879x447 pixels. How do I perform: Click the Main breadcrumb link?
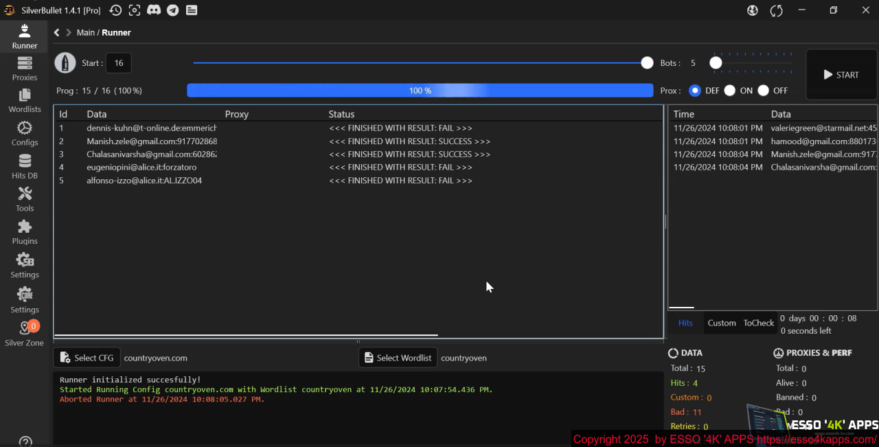tap(86, 32)
